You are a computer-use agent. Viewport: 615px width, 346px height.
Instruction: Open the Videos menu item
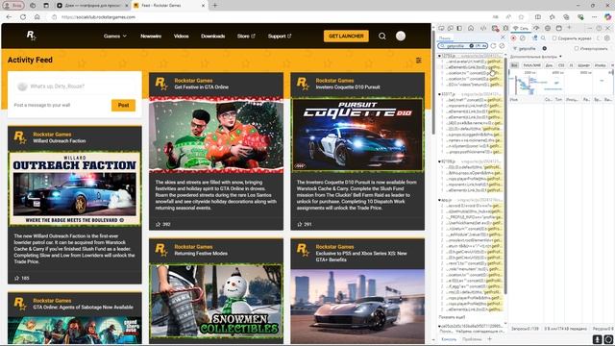(x=182, y=37)
